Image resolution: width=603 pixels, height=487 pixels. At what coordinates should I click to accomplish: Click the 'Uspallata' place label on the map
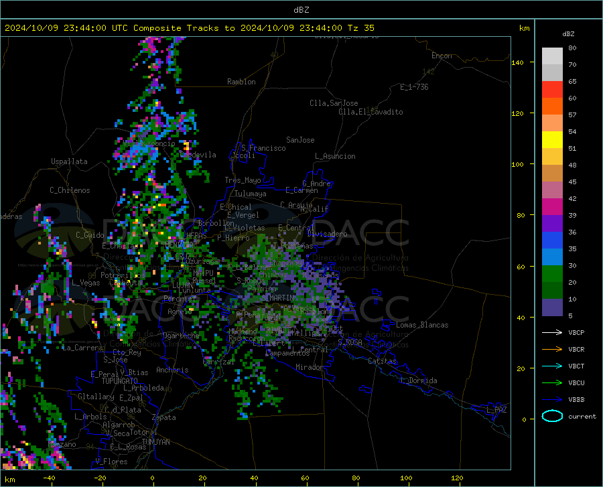click(69, 161)
